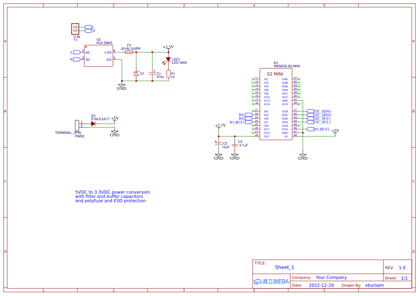Select the C3 capacitor symbol
The image size is (419, 296).
235,145
